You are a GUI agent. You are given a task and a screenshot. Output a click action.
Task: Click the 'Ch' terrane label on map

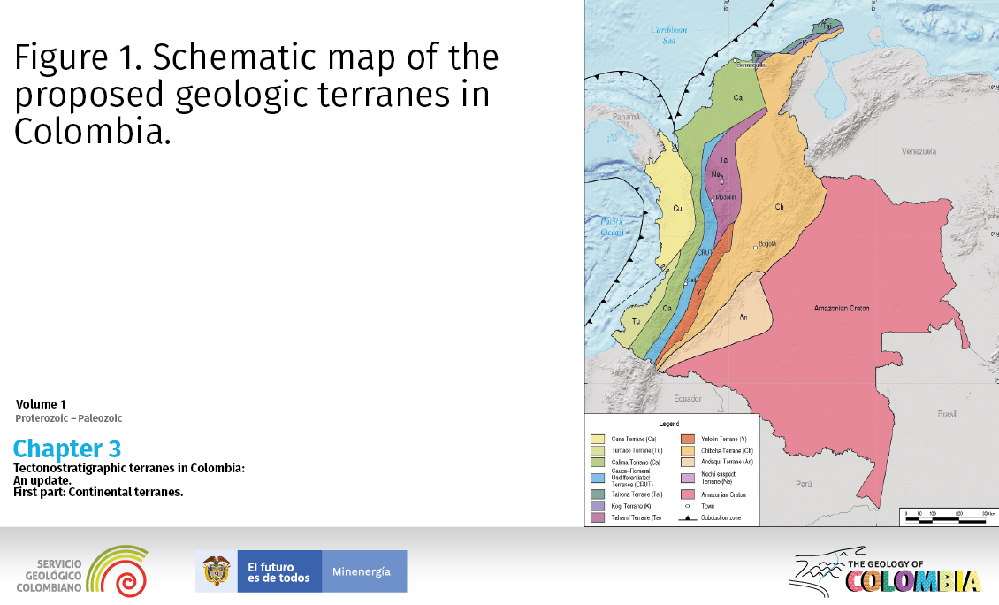[779, 207]
